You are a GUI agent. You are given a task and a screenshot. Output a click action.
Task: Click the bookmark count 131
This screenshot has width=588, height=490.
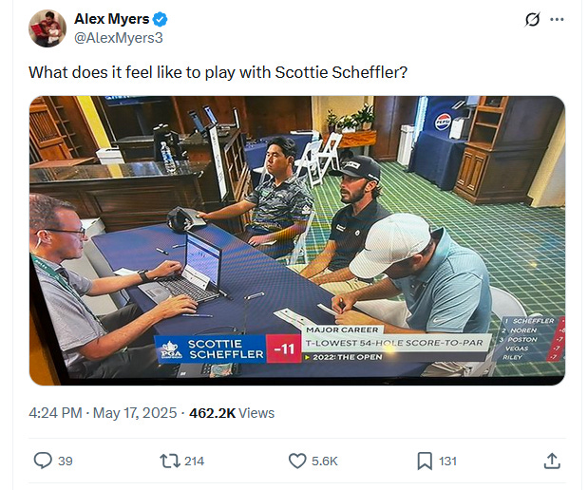pos(447,461)
